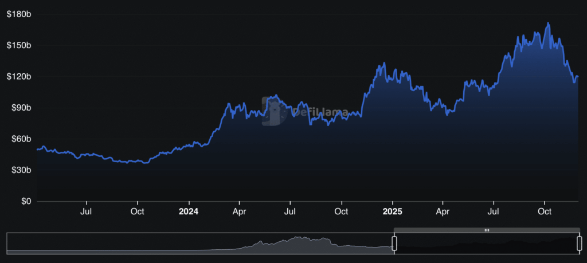
Task: Click the $180b label on the y-axis
Action: (x=19, y=14)
